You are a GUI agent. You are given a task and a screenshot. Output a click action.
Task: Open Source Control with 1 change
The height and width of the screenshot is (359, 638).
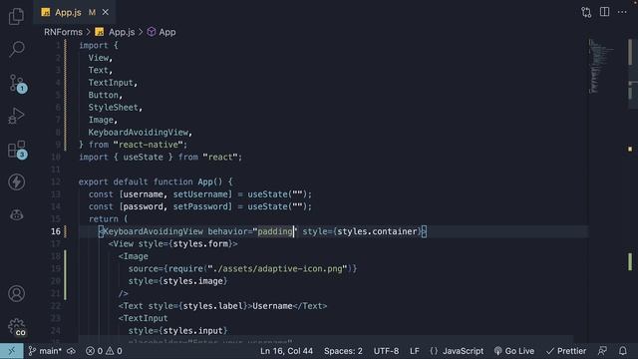17,83
